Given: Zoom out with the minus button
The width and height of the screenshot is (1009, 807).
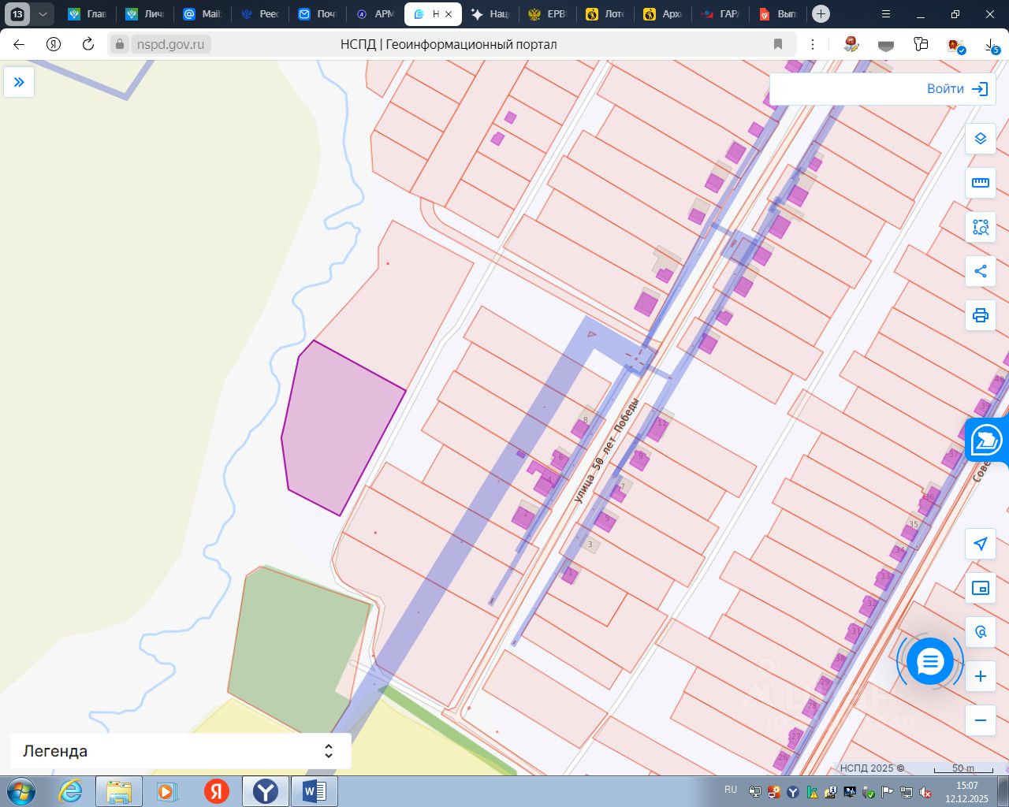Looking at the screenshot, I should coord(981,720).
